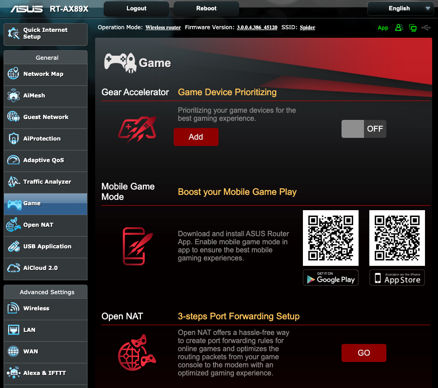Click the USB Application icon
This screenshot has height=388, width=438.
tap(13, 246)
